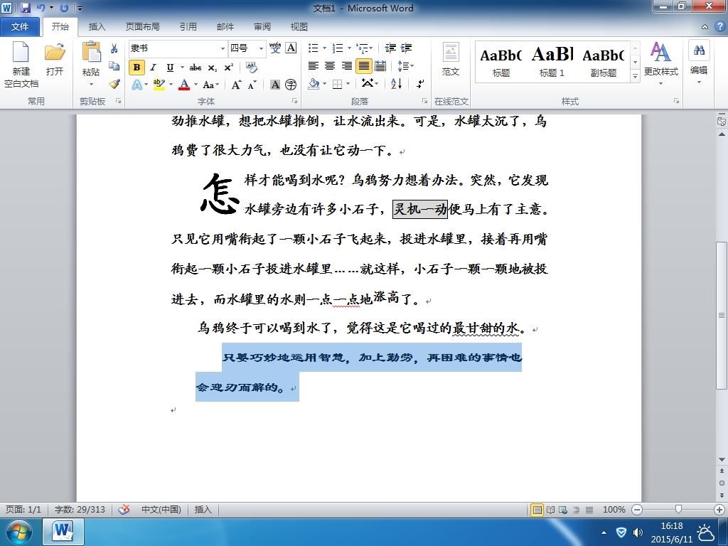
Task: Apply the red font color
Action: [184, 85]
